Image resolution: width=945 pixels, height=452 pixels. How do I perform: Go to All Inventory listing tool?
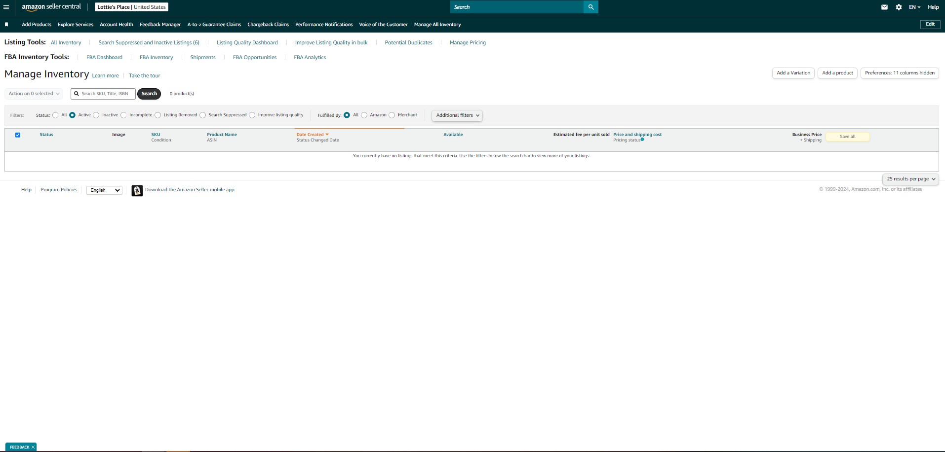point(66,43)
